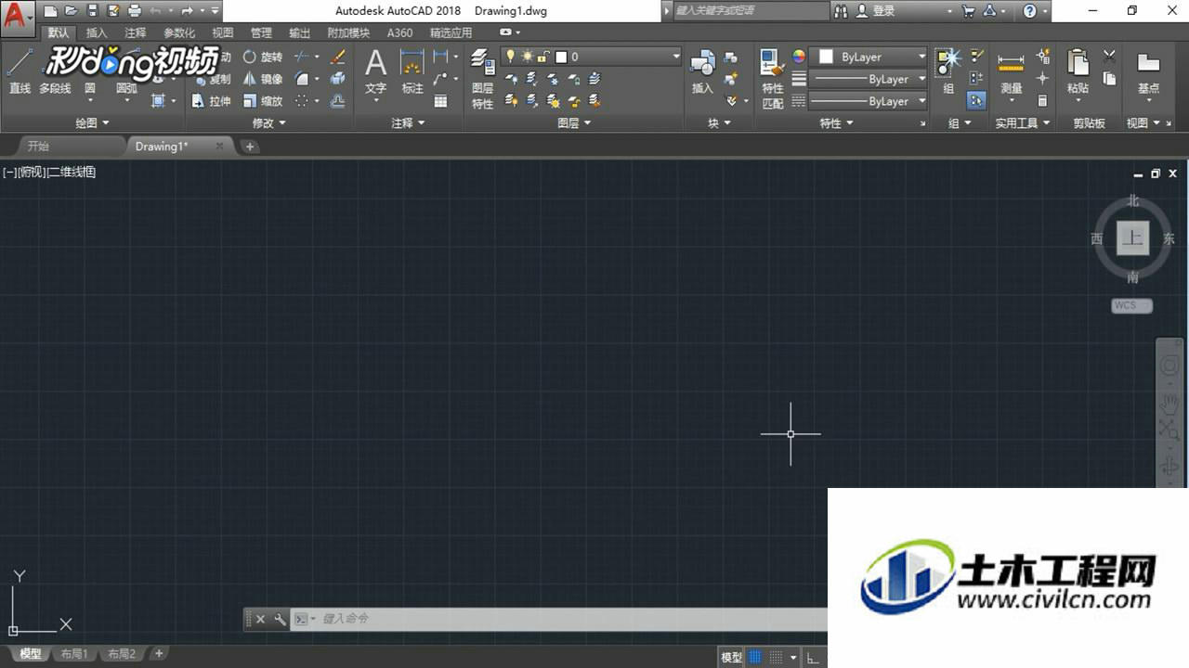Click the Pan hand icon in navigation bar

point(1169,404)
